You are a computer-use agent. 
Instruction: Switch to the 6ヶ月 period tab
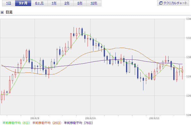[39, 3]
